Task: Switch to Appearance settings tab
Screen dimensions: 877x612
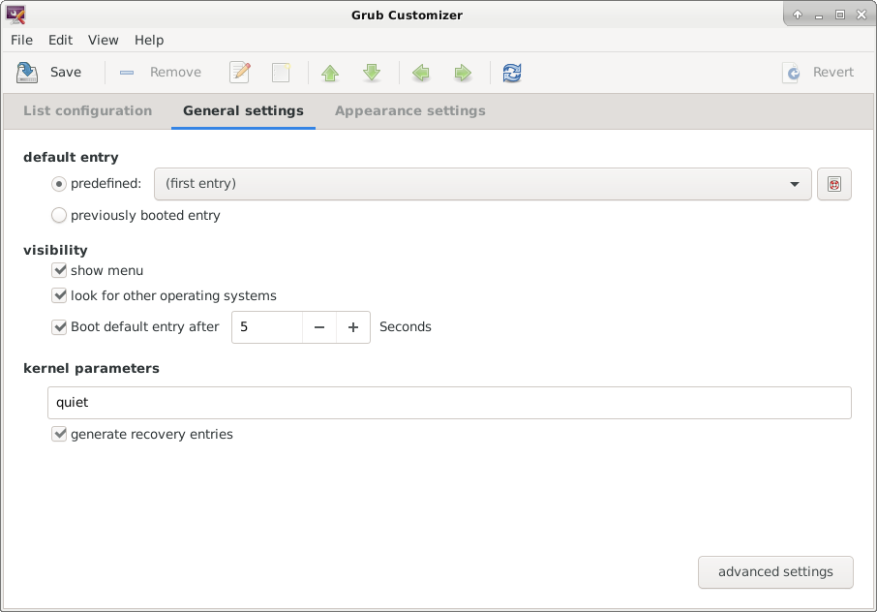Action: coord(410,110)
